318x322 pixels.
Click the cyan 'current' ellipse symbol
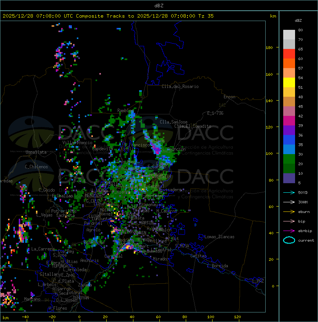289,240
